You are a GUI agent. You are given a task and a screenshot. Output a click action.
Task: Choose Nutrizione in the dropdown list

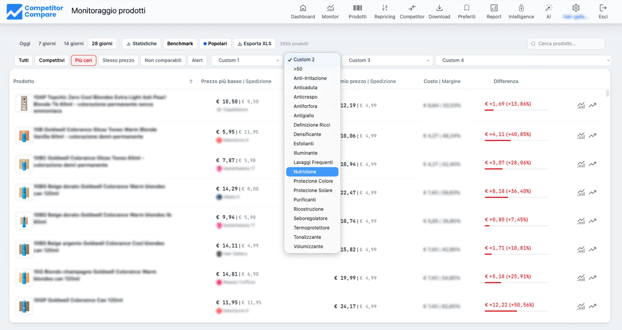(x=312, y=172)
